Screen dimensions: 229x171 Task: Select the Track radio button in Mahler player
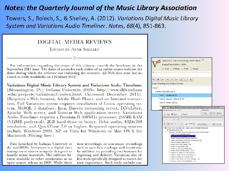(x=182, y=69)
